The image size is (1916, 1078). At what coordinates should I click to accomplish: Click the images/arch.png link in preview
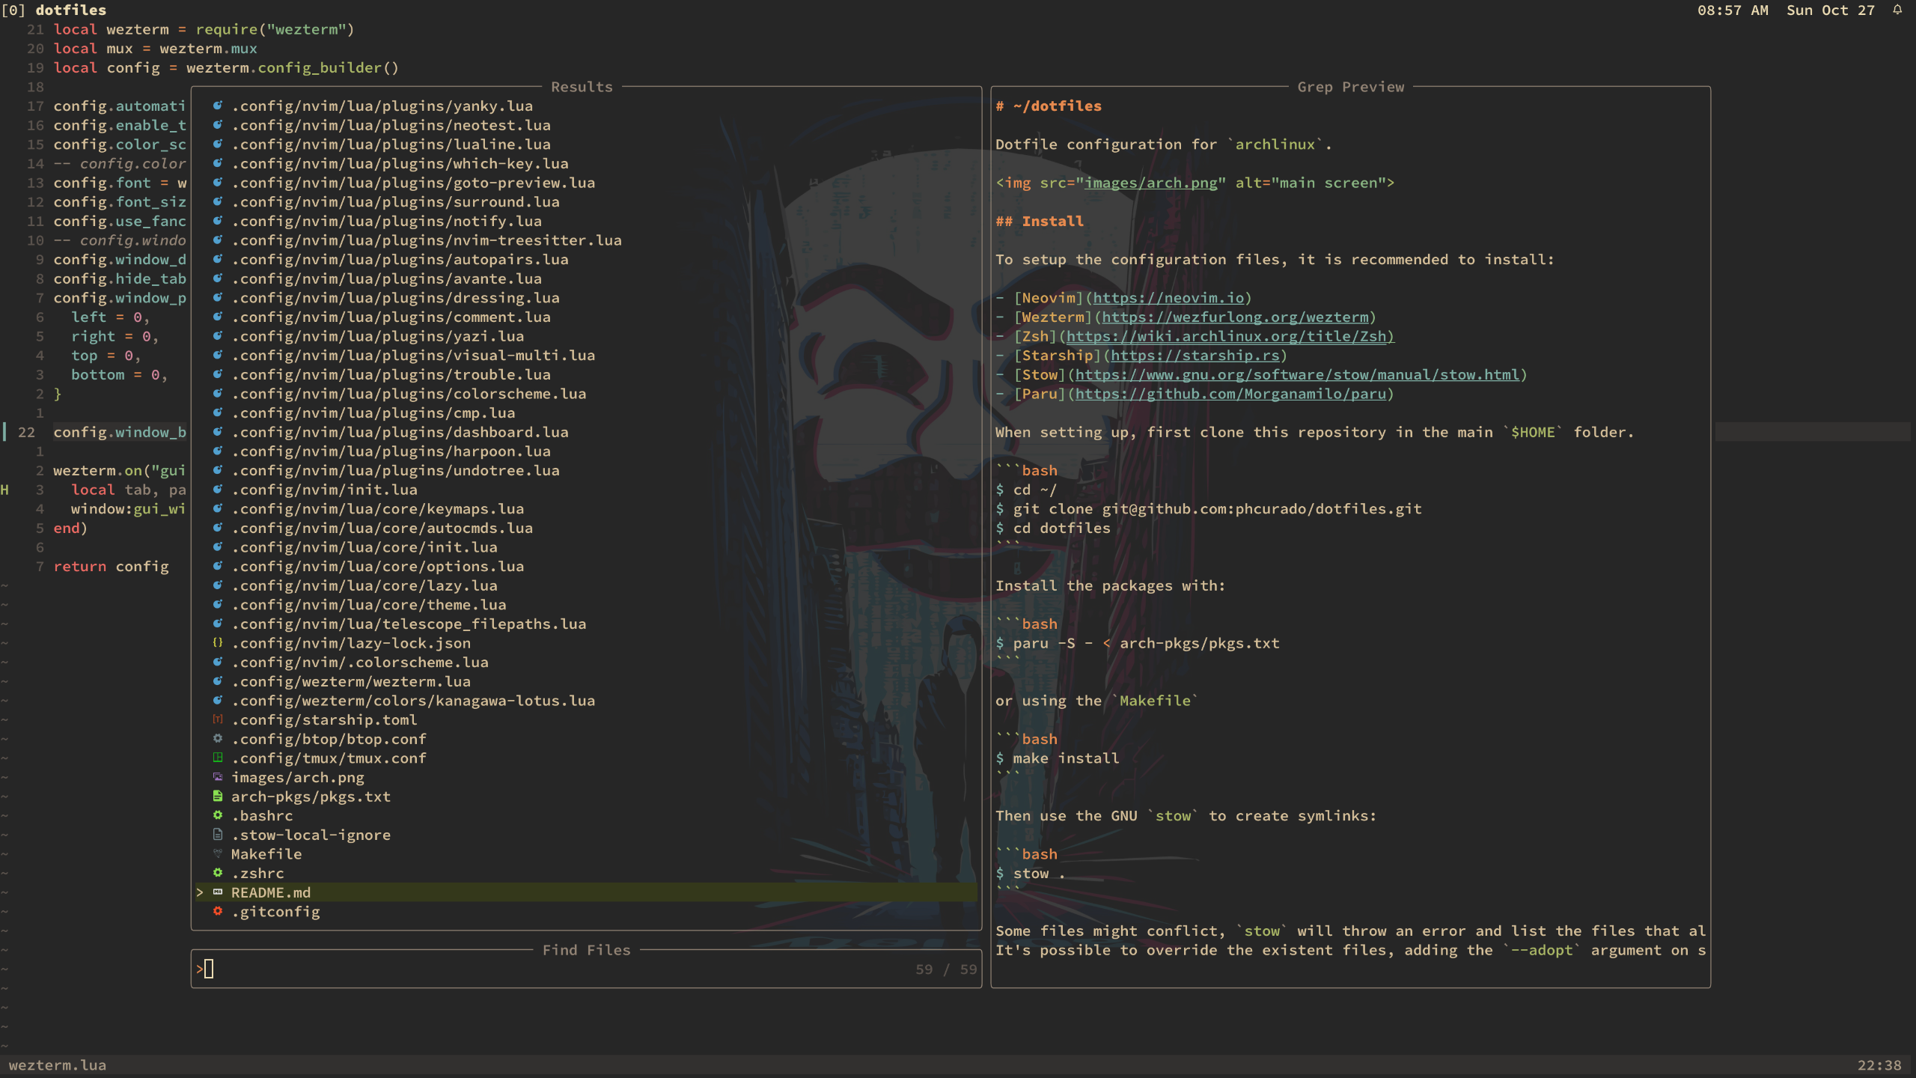click(x=1151, y=183)
